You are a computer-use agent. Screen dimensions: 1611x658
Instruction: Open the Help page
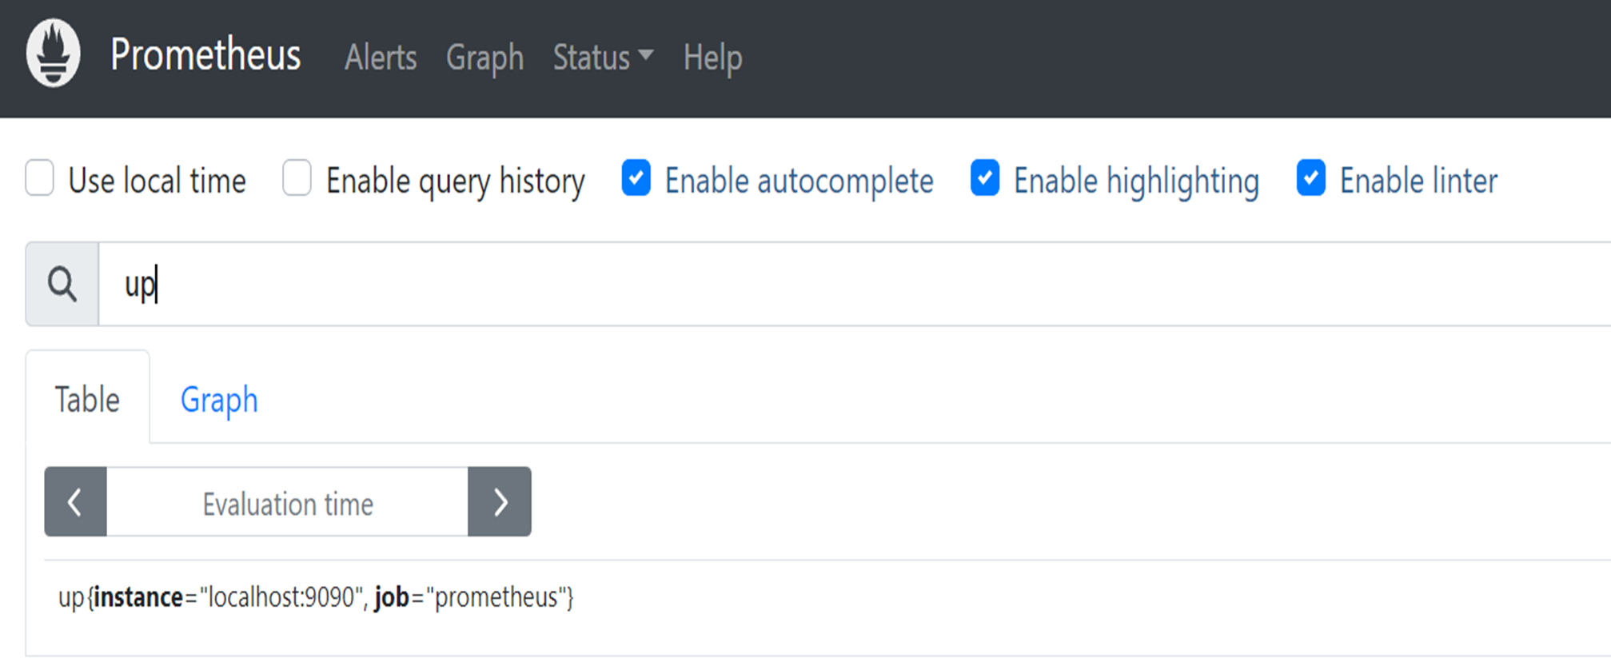[x=712, y=58]
